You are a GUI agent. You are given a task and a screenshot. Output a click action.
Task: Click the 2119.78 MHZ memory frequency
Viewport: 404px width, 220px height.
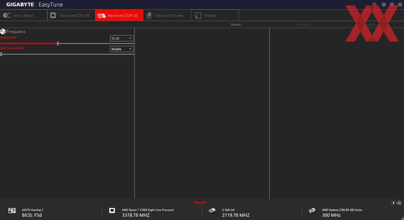tap(236, 215)
